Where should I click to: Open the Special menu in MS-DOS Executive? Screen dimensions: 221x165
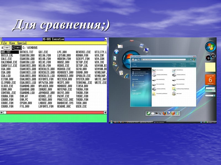pyautogui.click(x=22, y=43)
